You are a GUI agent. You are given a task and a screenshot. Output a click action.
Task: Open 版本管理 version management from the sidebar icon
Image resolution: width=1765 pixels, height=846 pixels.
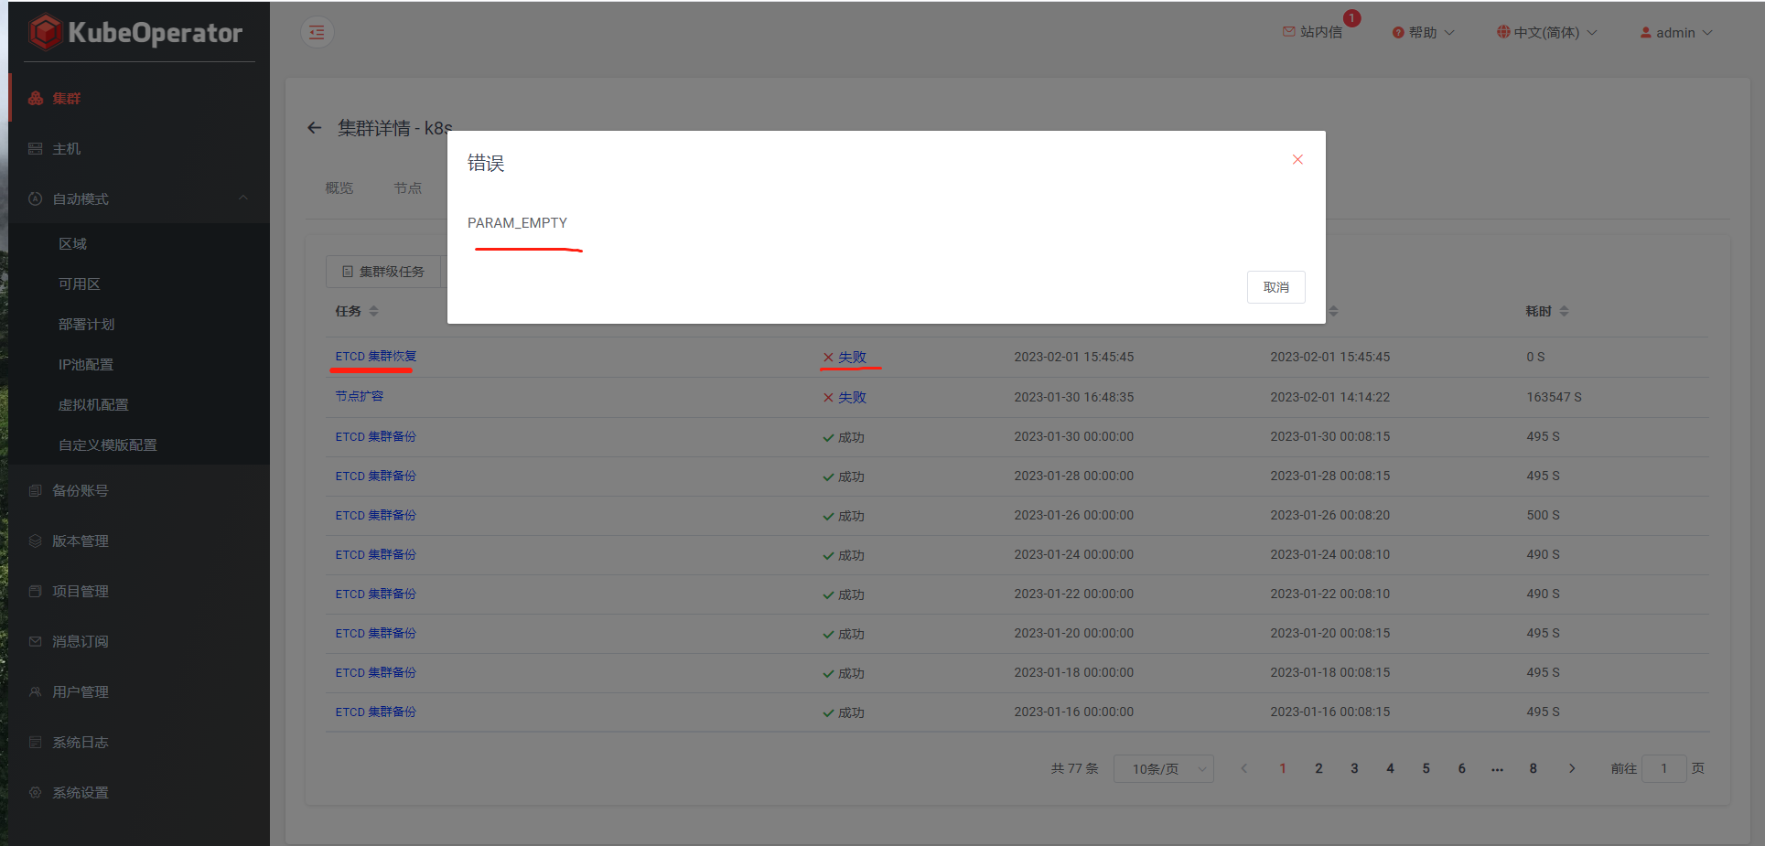click(x=37, y=541)
